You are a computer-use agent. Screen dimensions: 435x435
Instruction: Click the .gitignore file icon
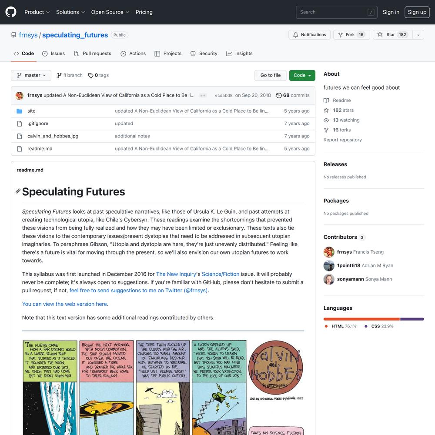(20, 124)
